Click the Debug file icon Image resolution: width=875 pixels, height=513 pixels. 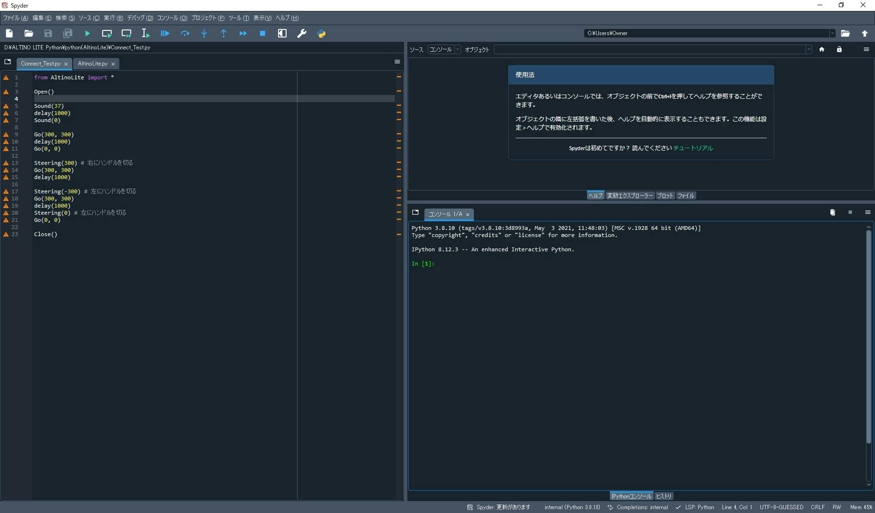(165, 33)
